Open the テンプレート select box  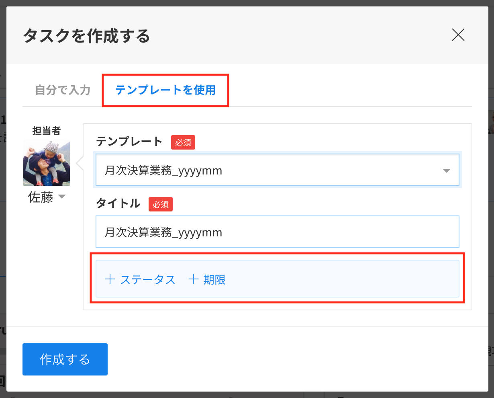tap(278, 170)
